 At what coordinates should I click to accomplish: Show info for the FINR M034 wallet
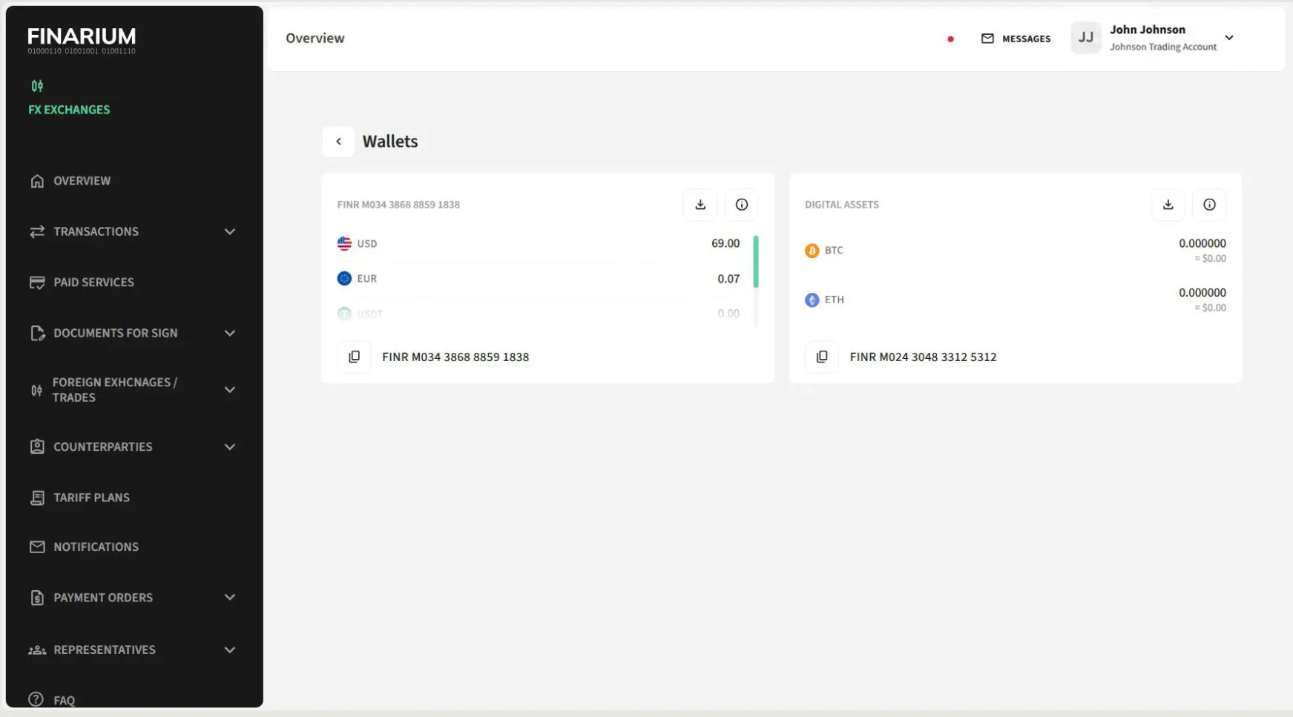pos(742,205)
